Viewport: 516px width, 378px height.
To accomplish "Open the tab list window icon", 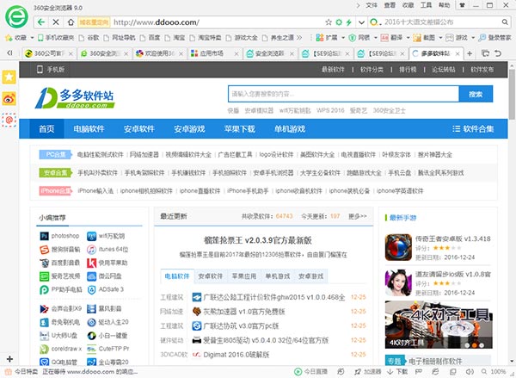I will click(485, 53).
